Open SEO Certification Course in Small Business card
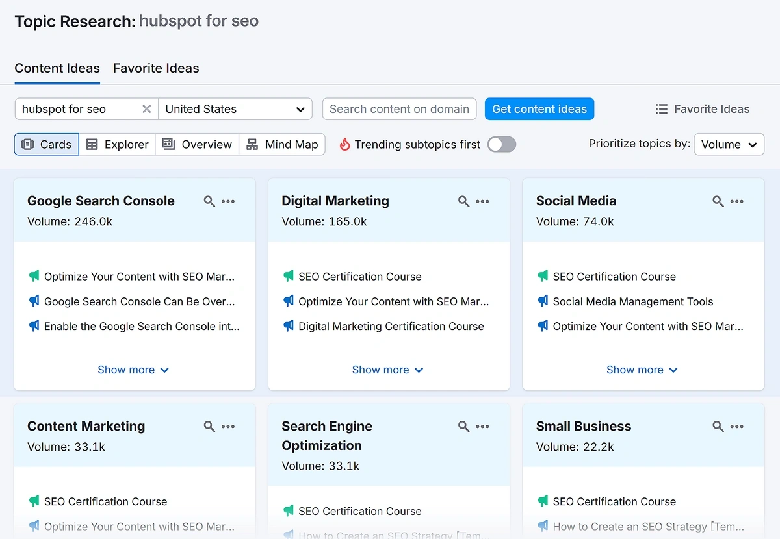The image size is (780, 539). point(614,501)
